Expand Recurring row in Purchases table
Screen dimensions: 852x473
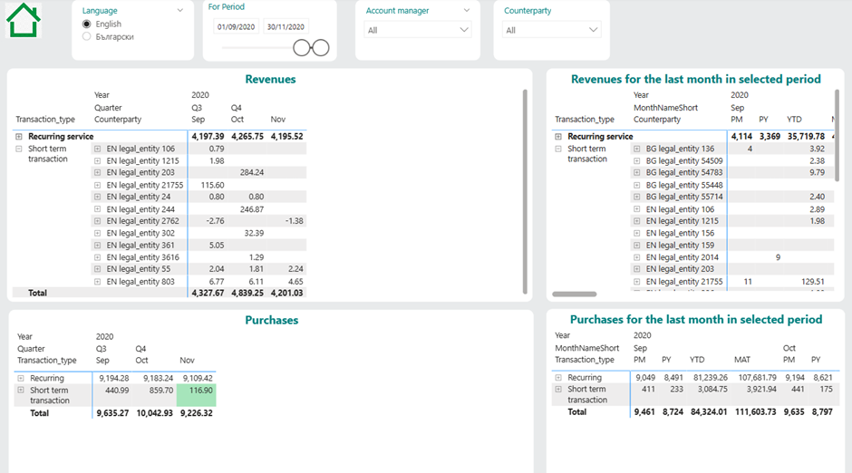pos(21,378)
